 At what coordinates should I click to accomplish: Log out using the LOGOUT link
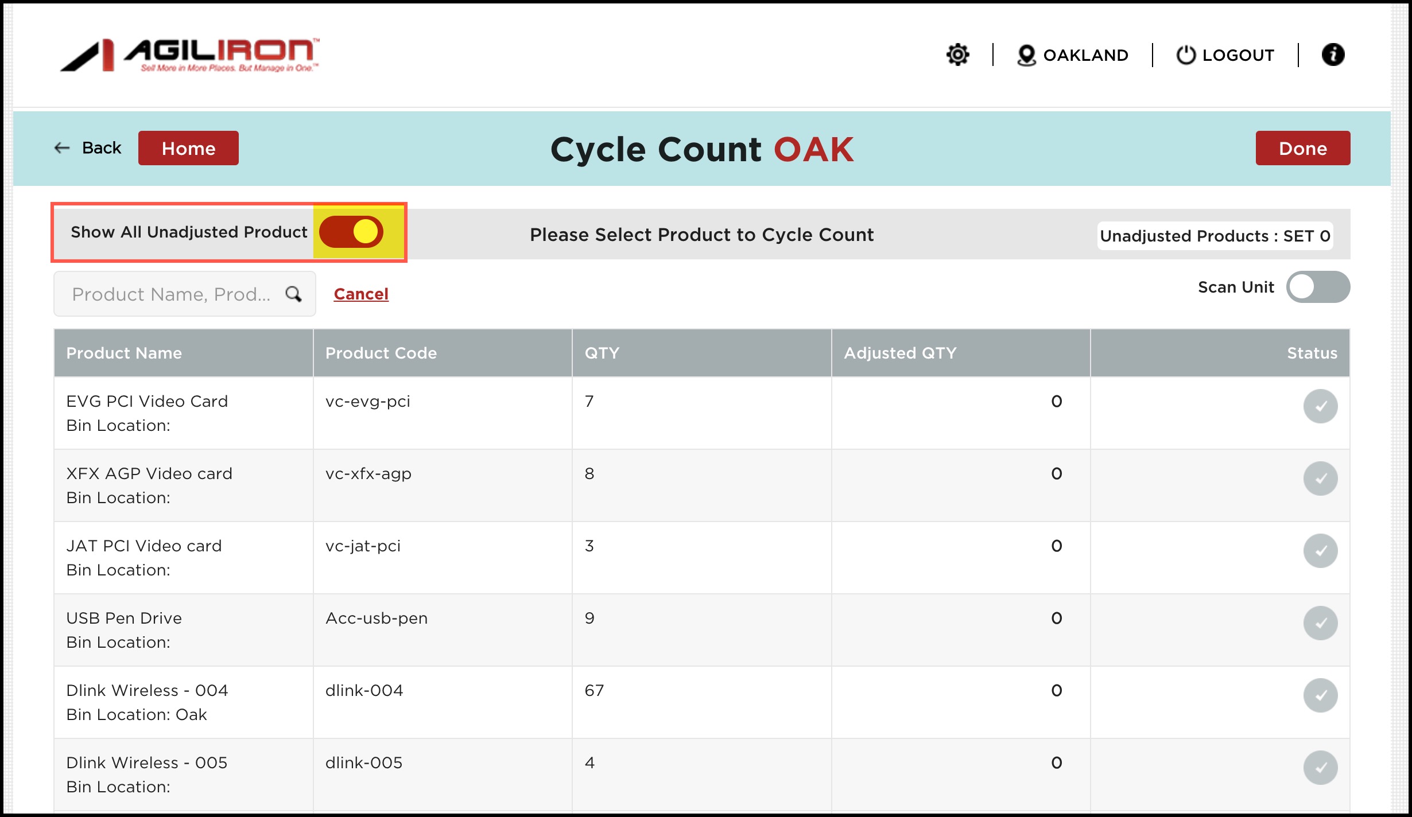pyautogui.click(x=1226, y=55)
